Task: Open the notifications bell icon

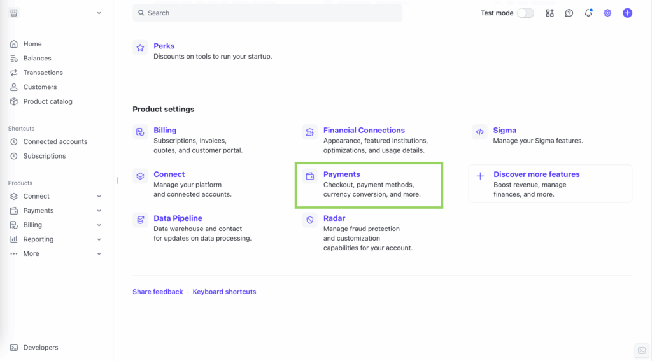Action: coord(588,13)
